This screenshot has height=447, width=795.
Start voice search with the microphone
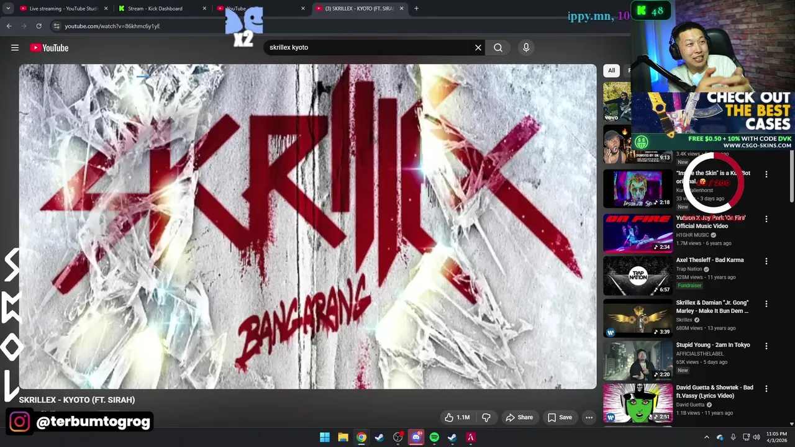[526, 48]
